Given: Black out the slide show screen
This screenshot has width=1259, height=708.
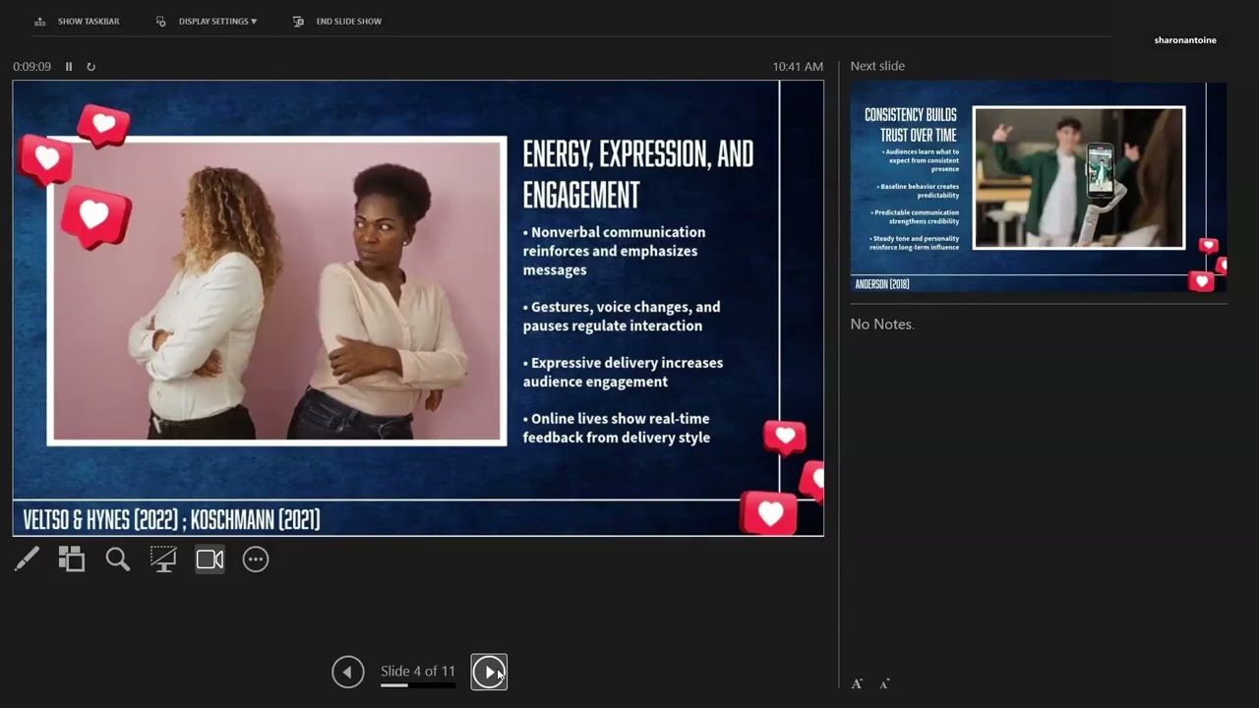Looking at the screenshot, I should pos(163,560).
